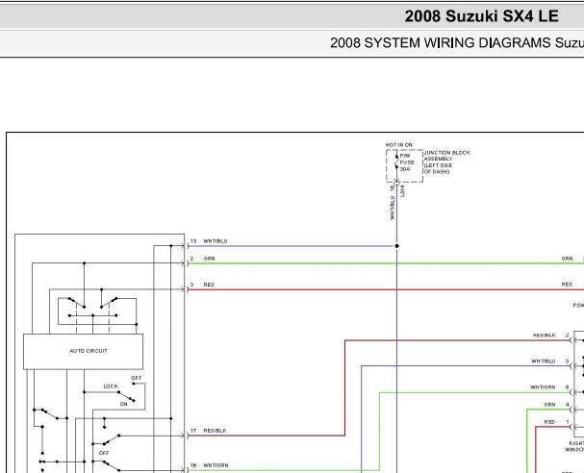
Task: Select the "2008 SYSTEM WIRING DIAGRAMS" subtitle text
Action: (x=441, y=43)
